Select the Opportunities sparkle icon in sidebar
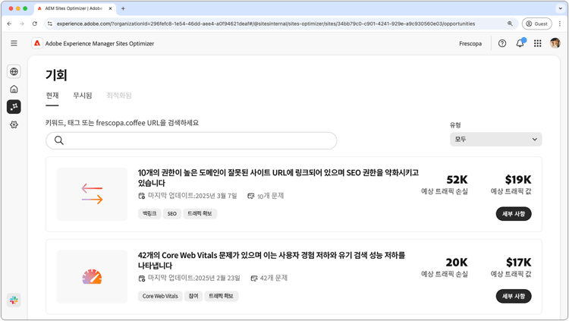569x321 pixels. (x=14, y=107)
